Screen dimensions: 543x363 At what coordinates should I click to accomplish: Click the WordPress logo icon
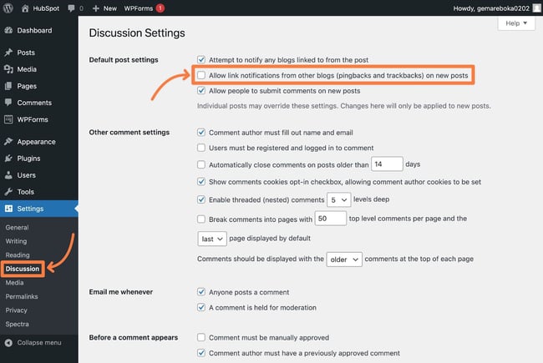pyautogui.click(x=8, y=8)
